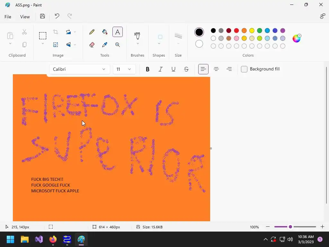Pick the green palette color
Image resolution: width=329 pixels, height=247 pixels.
260,31
